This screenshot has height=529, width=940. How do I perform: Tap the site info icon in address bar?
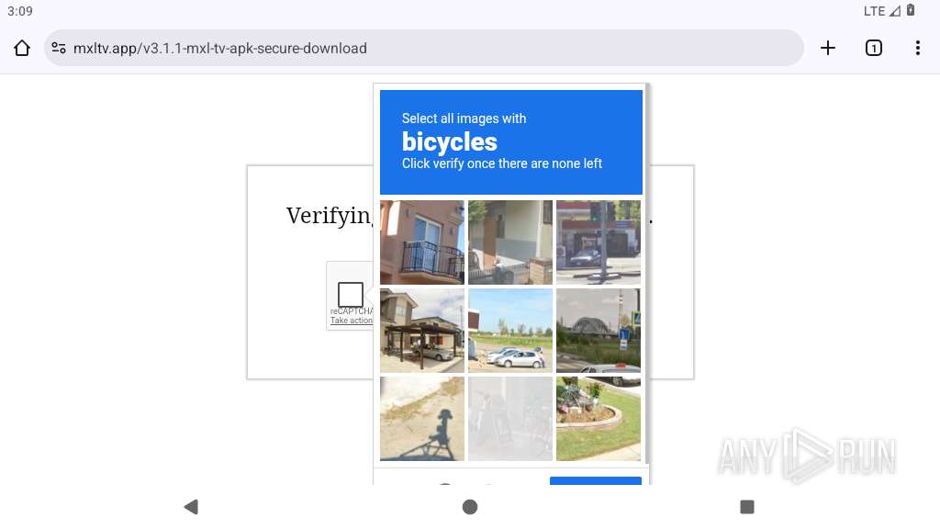pyautogui.click(x=58, y=48)
